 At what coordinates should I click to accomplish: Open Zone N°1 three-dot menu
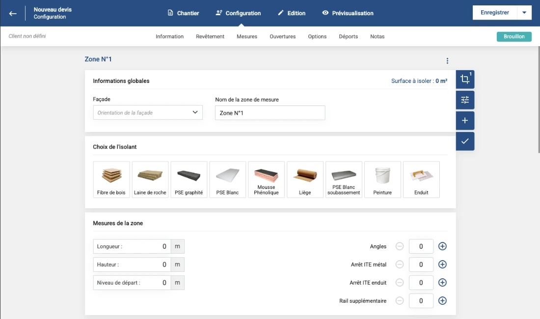click(x=447, y=61)
